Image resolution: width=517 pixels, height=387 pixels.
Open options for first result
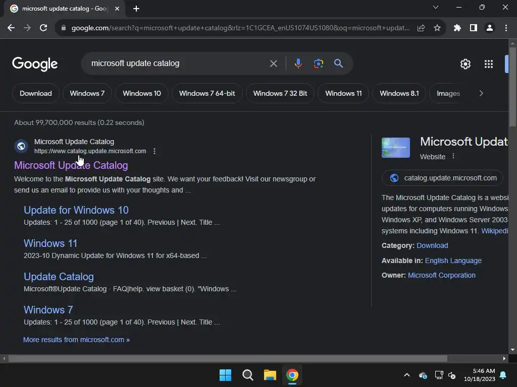click(x=154, y=151)
